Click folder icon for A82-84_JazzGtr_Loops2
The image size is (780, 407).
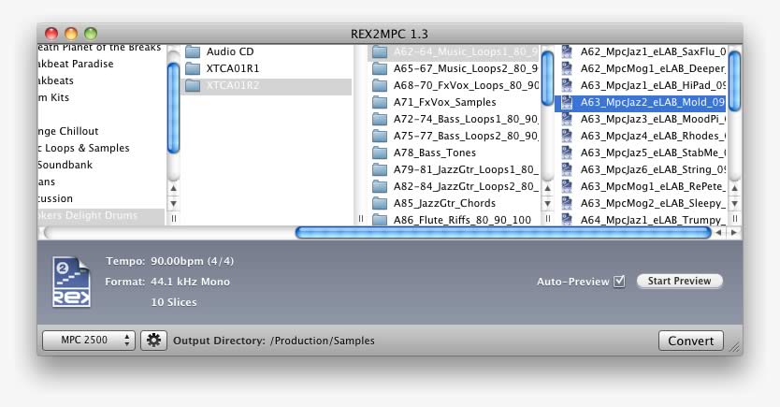click(x=380, y=186)
